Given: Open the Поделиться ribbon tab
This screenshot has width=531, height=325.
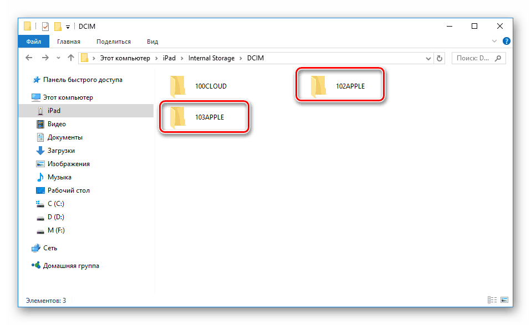Looking at the screenshot, I should click(114, 42).
